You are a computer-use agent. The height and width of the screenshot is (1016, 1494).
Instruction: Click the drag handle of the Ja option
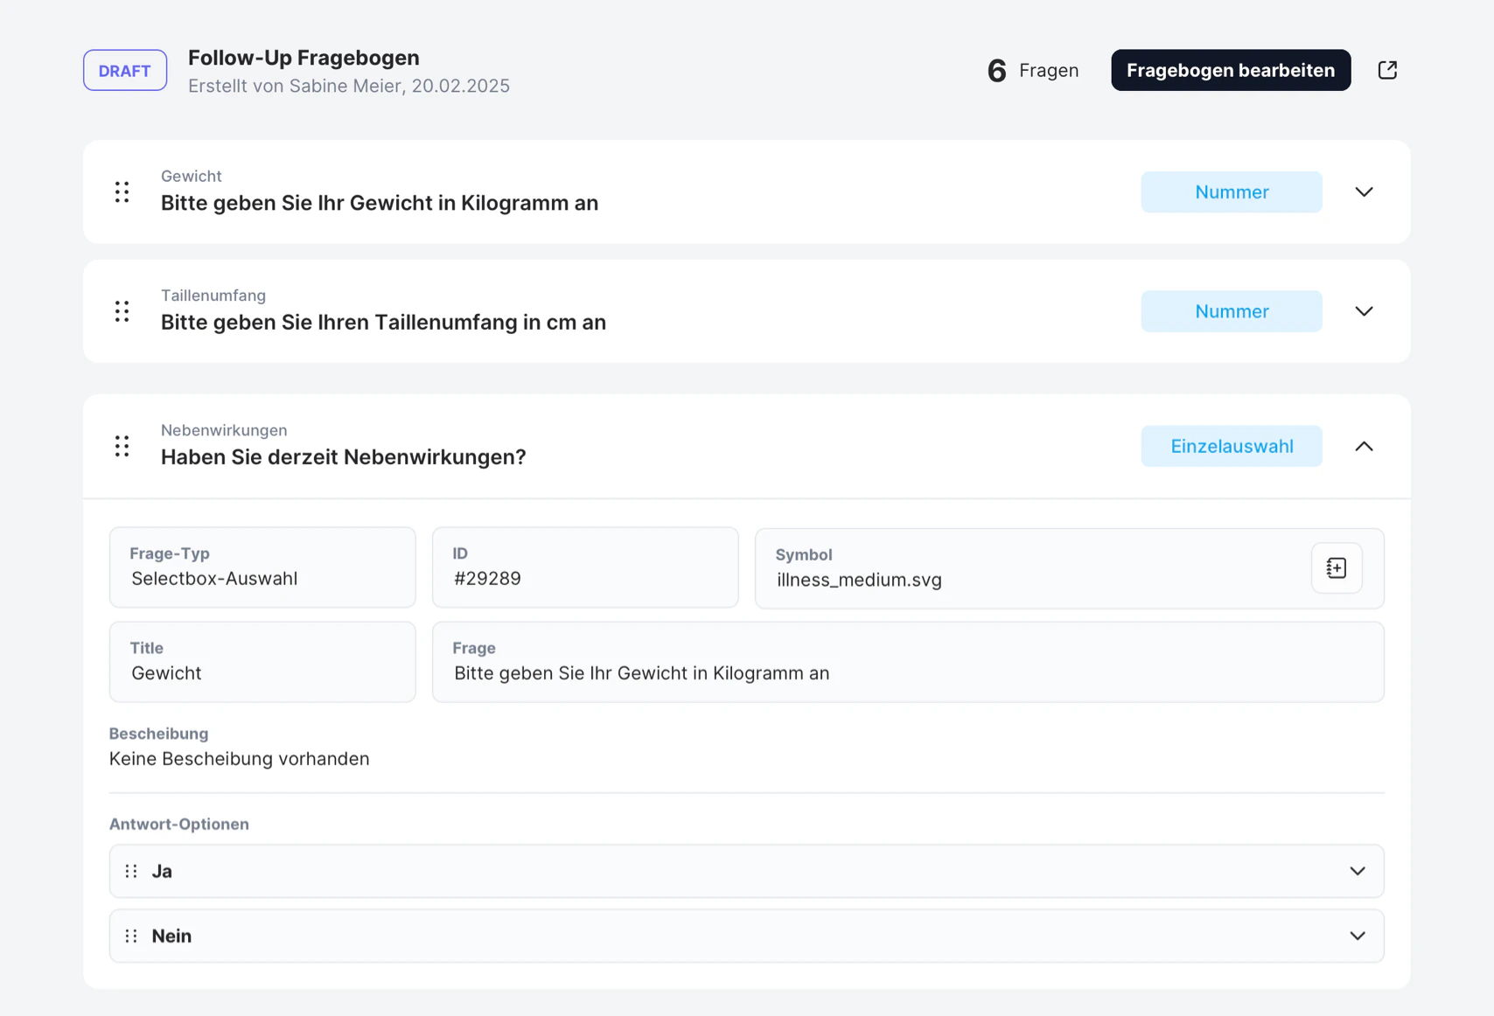pos(131,871)
